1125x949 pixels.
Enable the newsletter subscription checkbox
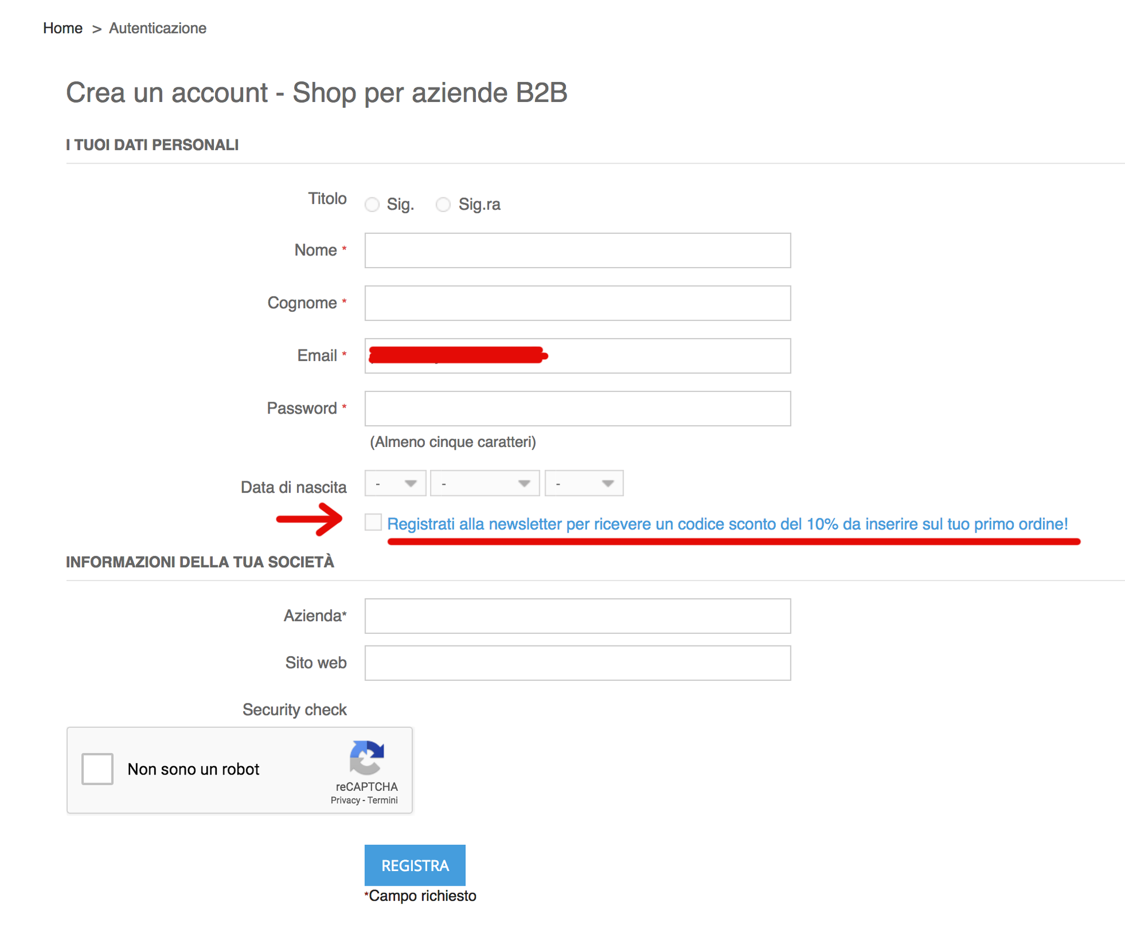373,522
